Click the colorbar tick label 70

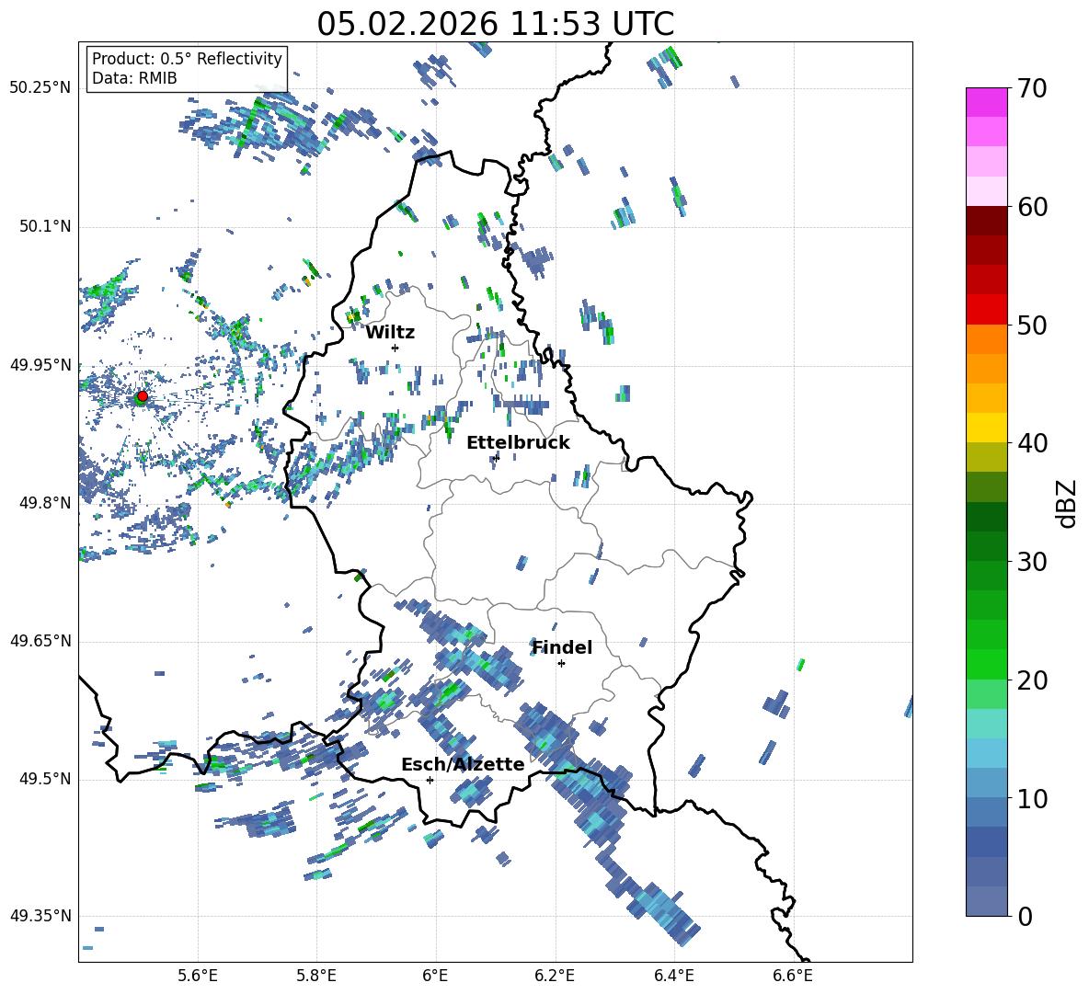(x=1032, y=89)
